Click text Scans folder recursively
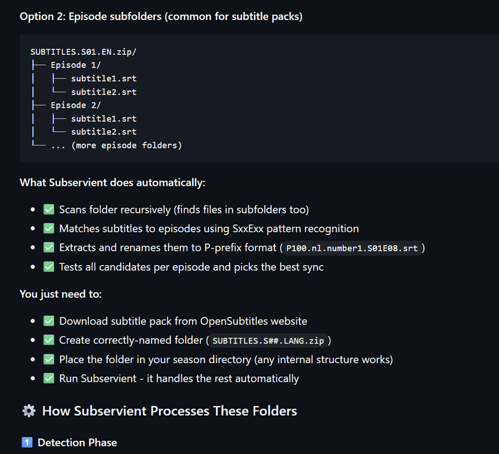This screenshot has width=499, height=454. pyautogui.click(x=184, y=210)
